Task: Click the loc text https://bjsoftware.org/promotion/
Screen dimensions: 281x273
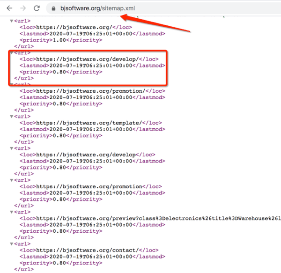Action: pyautogui.click(x=91, y=91)
